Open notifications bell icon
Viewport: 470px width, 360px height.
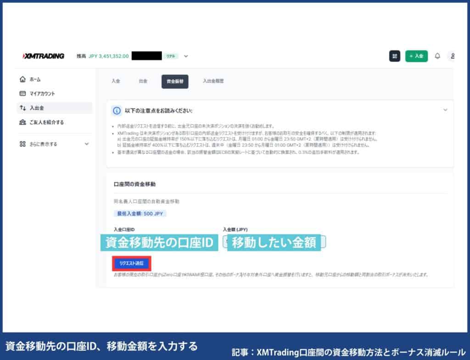click(x=437, y=56)
